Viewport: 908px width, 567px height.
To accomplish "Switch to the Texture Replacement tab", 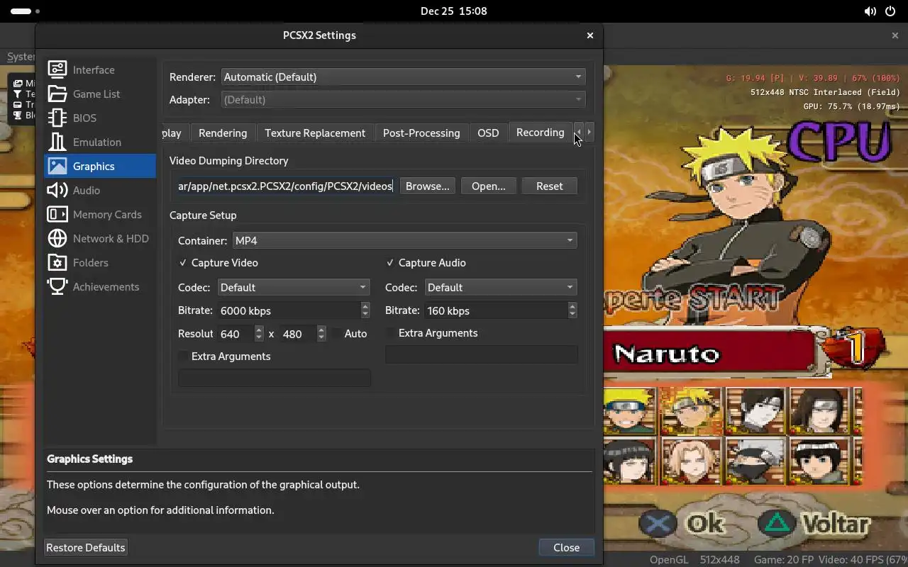I will [315, 133].
